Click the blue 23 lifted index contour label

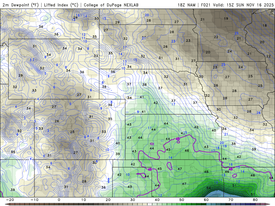(173, 41)
